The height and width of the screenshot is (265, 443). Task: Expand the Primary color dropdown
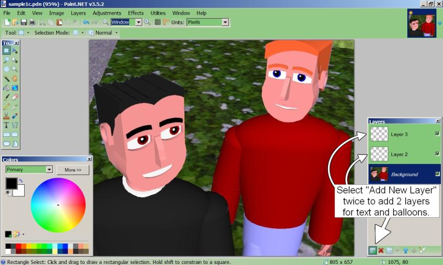click(49, 170)
